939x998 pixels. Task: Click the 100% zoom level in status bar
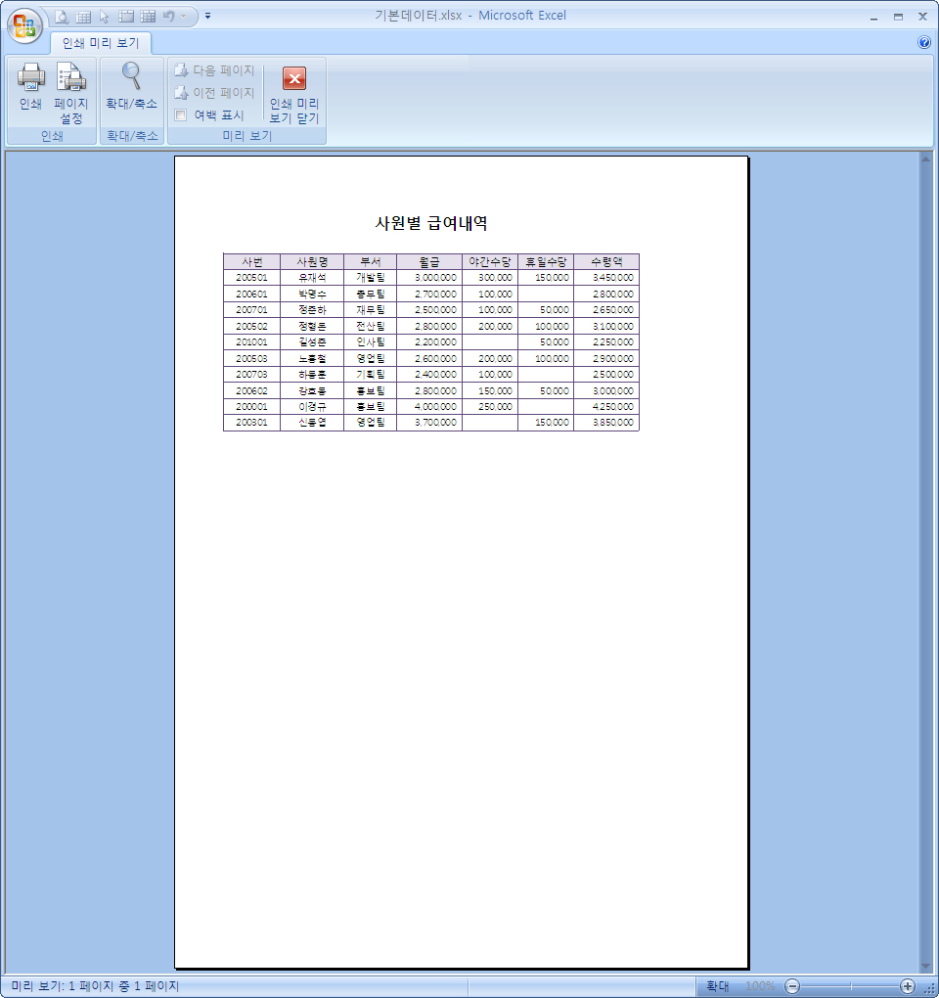pyautogui.click(x=760, y=986)
